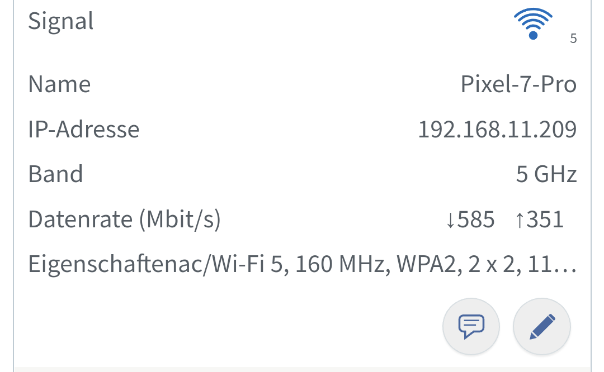604x372 pixels.
Task: Open the comment speech bubble button
Action: (471, 327)
